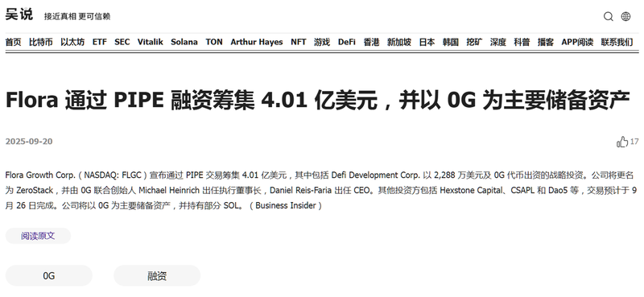Open the Arthur Hayes topic
644x297 pixels.
click(257, 42)
